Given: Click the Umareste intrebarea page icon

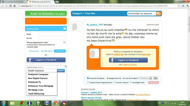Looking at the screenshot, I should (88, 78).
